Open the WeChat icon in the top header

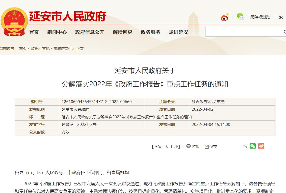(x=240, y=17)
